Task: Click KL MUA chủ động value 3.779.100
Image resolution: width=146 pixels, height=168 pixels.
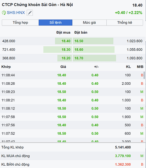Action: [123, 156]
